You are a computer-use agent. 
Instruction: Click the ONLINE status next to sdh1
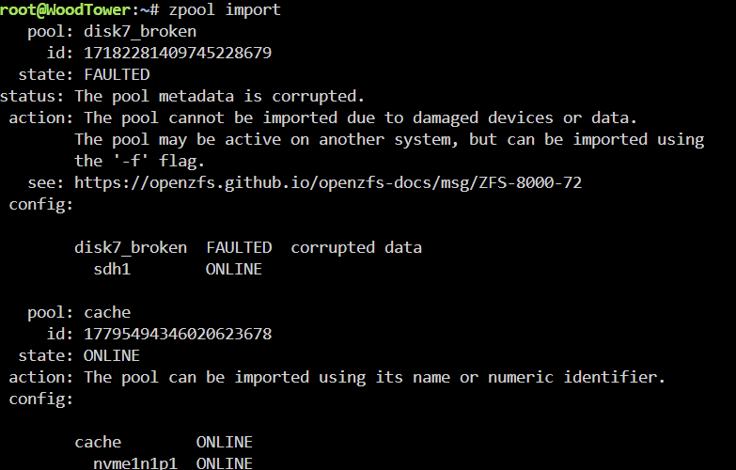click(x=234, y=269)
